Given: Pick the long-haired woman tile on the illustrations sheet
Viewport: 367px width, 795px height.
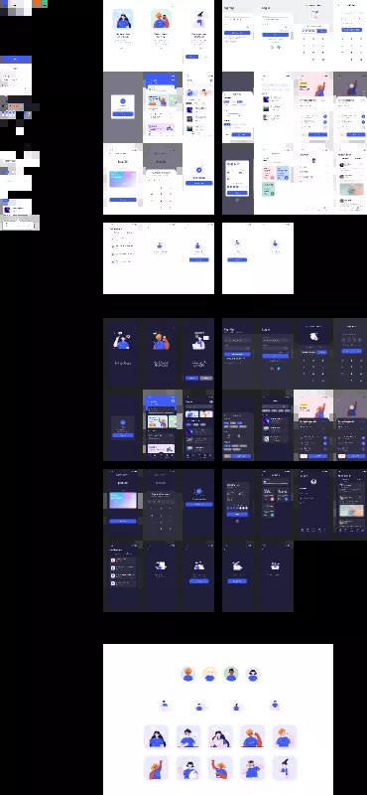Looking at the screenshot, I should click(156, 737).
